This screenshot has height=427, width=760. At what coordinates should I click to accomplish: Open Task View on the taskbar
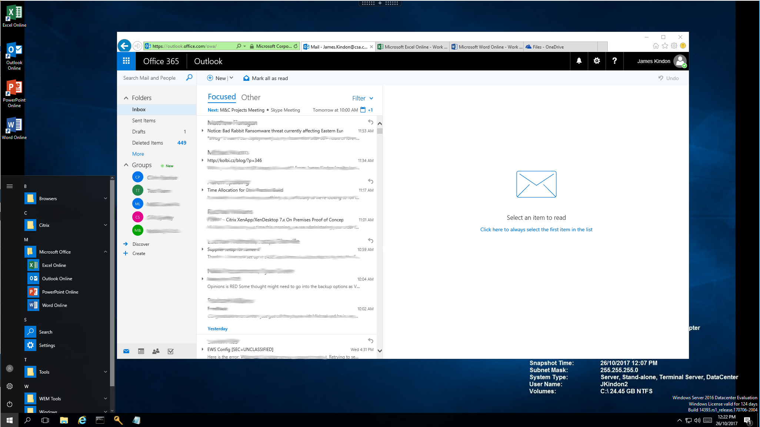click(x=45, y=420)
